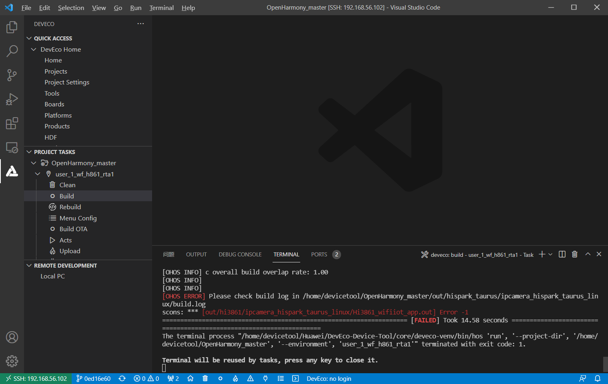Open the Remote Explorer view
This screenshot has height=384, width=608.
point(12,147)
